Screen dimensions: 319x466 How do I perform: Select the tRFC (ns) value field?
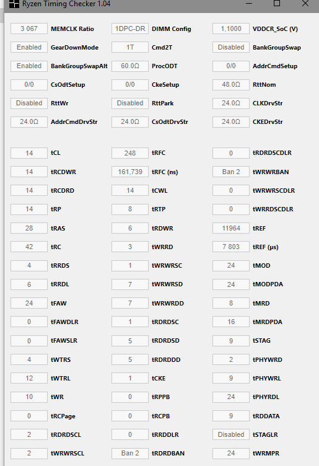(130, 172)
